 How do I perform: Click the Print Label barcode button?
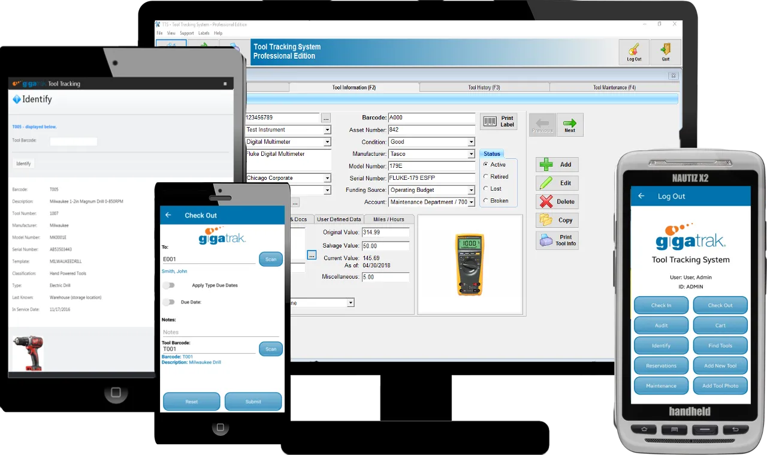point(500,121)
